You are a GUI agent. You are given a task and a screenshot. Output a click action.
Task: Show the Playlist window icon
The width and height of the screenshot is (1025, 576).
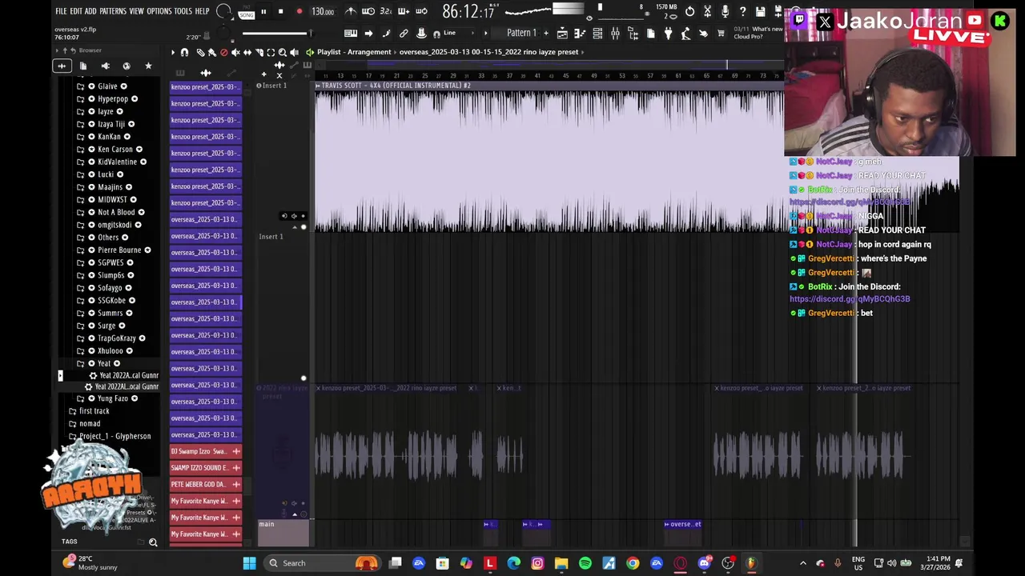click(562, 33)
